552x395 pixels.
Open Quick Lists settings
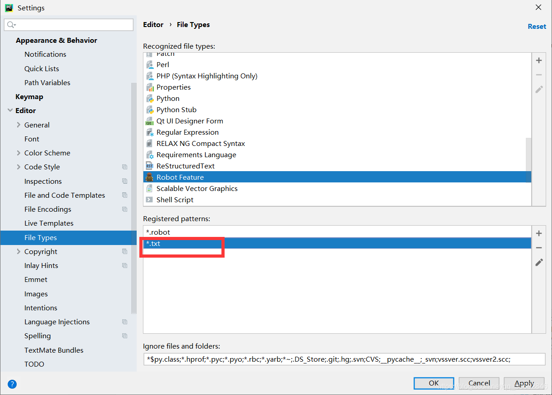(41, 69)
